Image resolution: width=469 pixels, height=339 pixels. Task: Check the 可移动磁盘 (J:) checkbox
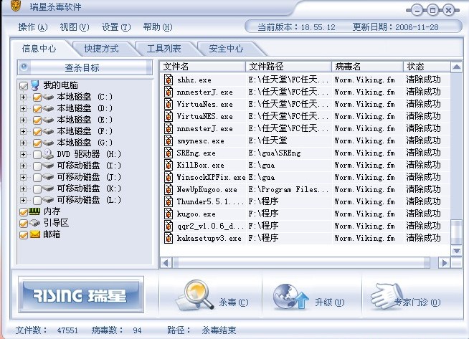point(37,178)
